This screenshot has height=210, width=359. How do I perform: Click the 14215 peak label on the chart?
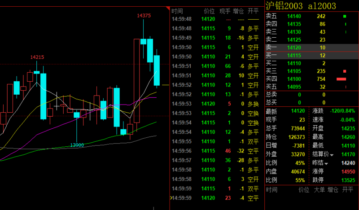(x=37, y=57)
